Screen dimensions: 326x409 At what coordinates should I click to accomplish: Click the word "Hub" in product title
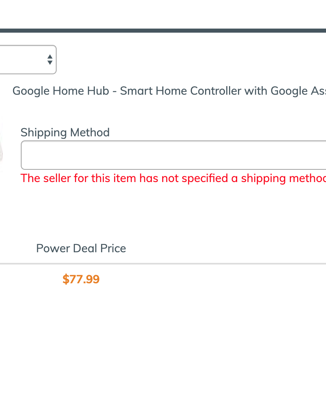[98, 91]
